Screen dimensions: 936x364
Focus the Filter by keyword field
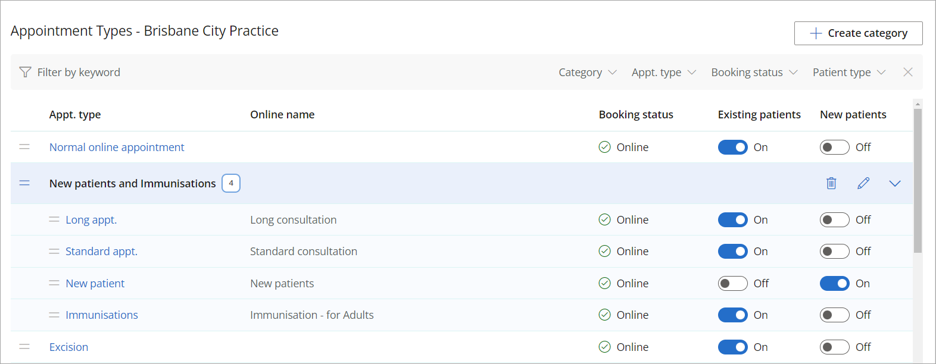click(79, 72)
